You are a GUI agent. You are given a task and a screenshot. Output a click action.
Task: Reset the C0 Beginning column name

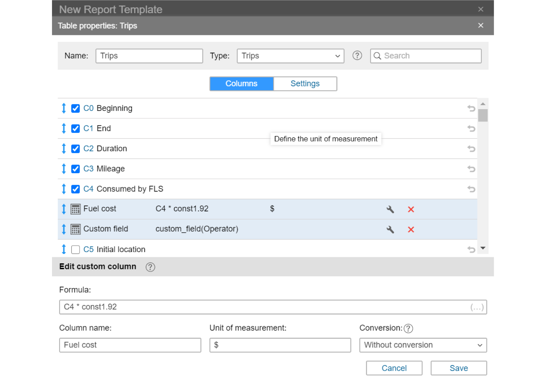pyautogui.click(x=471, y=108)
